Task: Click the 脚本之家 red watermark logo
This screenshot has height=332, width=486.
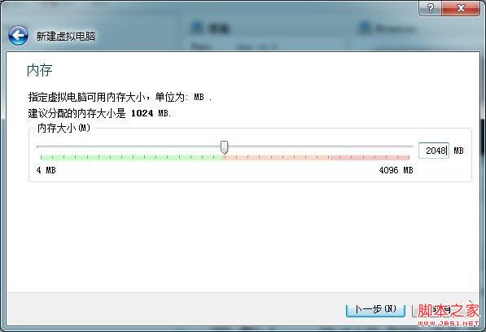Action: point(449,310)
